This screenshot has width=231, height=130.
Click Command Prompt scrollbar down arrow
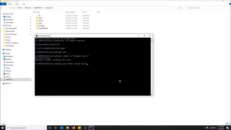pos(152,95)
